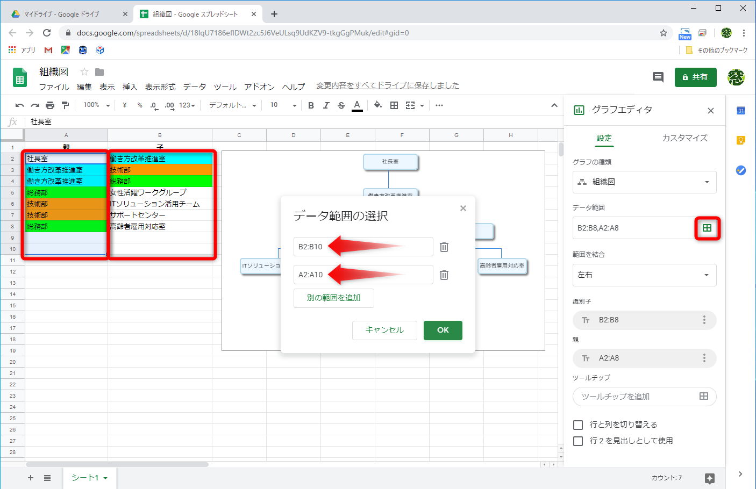Check 行 2 を見出しとして使用 option
The width and height of the screenshot is (756, 489).
[x=578, y=440]
